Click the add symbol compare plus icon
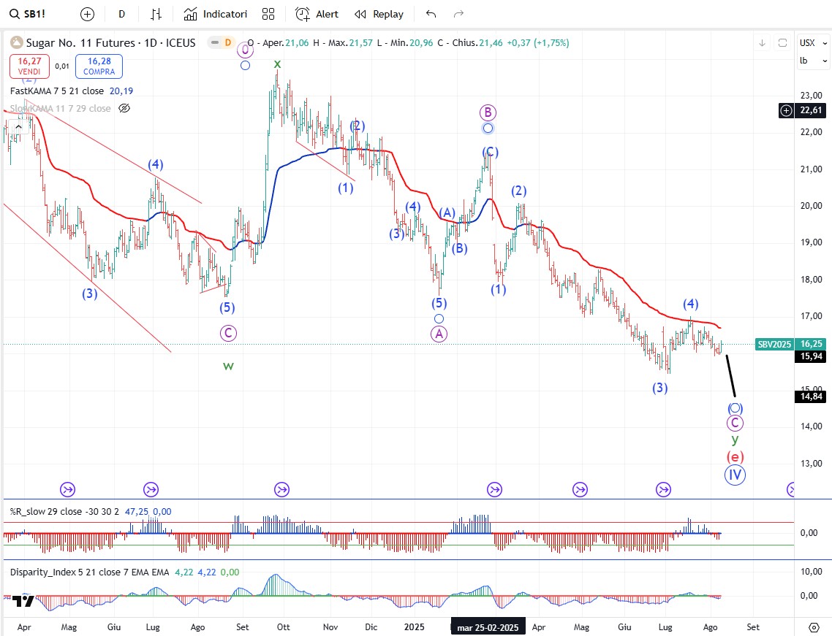Screen dimensions: 832x636 click(x=87, y=14)
